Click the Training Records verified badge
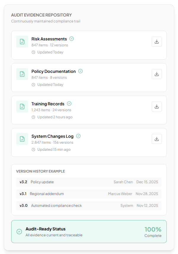Screen dimensions: 178x254 (x=69, y=104)
